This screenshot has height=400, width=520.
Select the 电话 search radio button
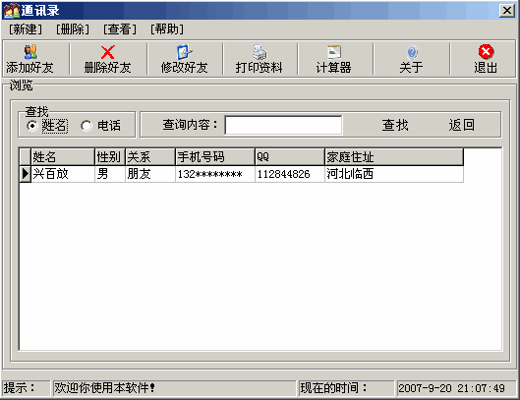(x=87, y=126)
